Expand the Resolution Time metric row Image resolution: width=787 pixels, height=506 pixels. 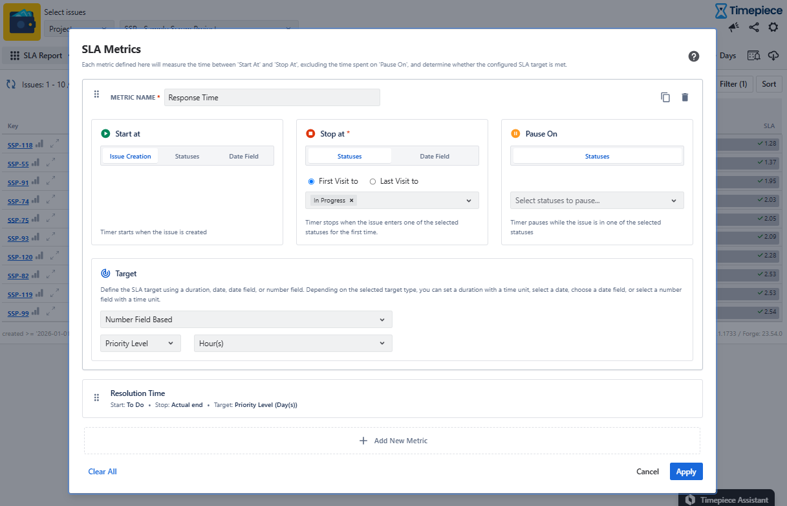tap(392, 399)
